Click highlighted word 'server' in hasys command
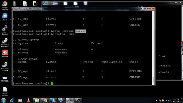This screenshot has width=183, height=103. click(x=81, y=31)
